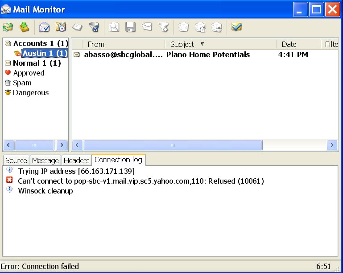Click info icon next to Winsock cleanup

[9, 189]
